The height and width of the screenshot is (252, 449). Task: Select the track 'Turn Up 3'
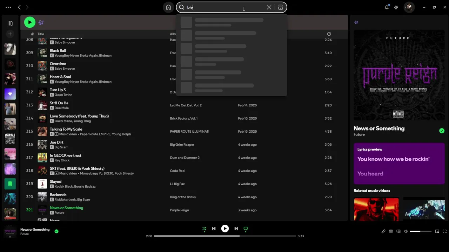(58, 90)
